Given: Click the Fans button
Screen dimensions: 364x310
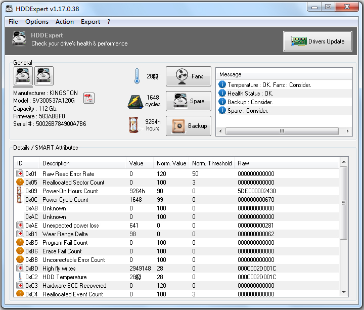Looking at the screenshot, I should (189, 76).
